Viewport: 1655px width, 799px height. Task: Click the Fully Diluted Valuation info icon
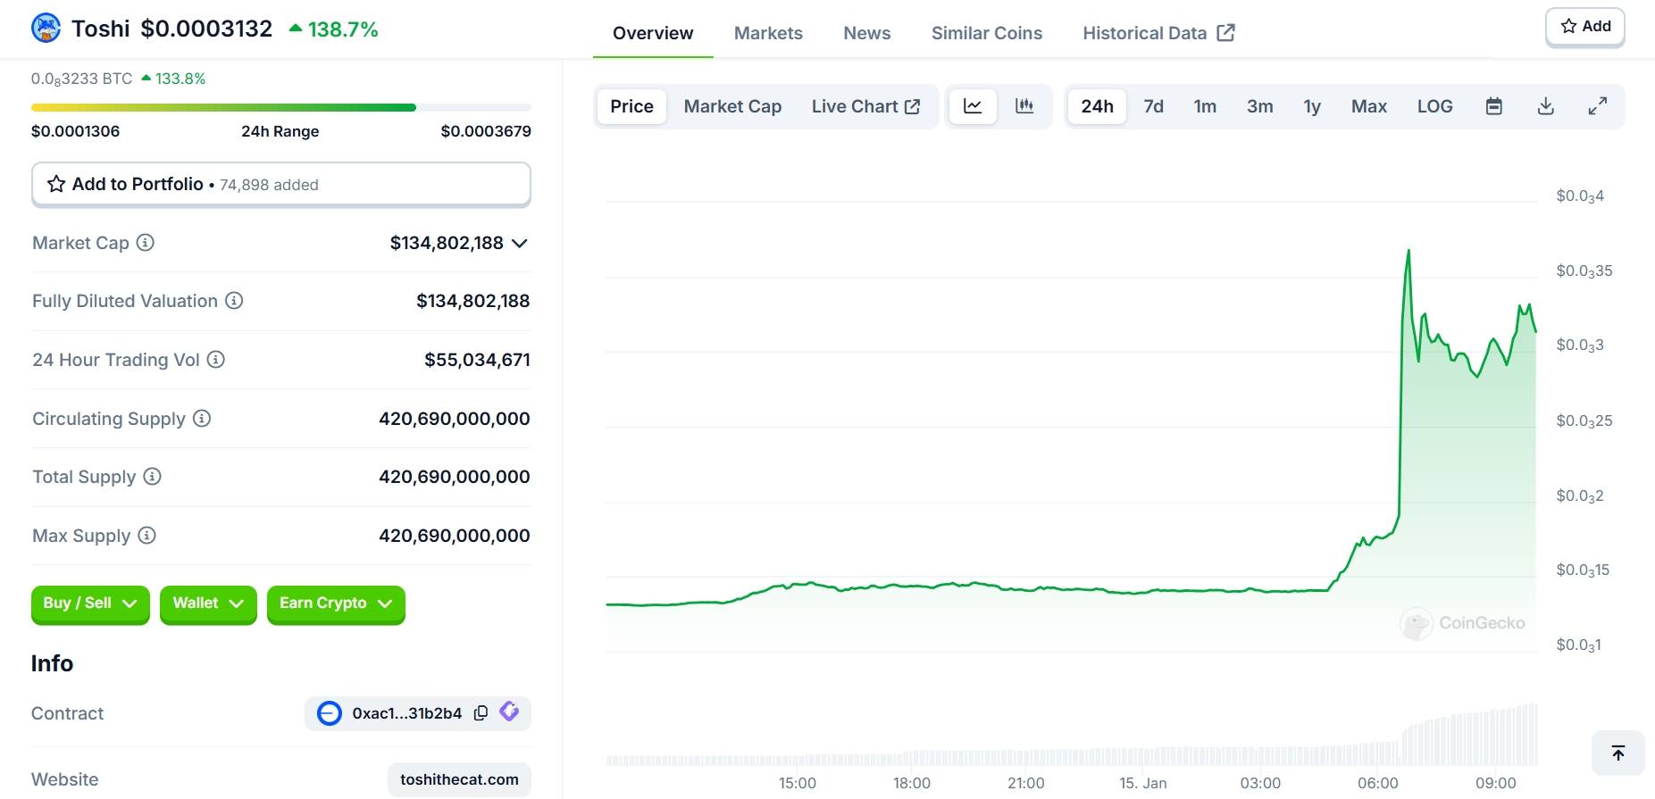[x=234, y=301]
